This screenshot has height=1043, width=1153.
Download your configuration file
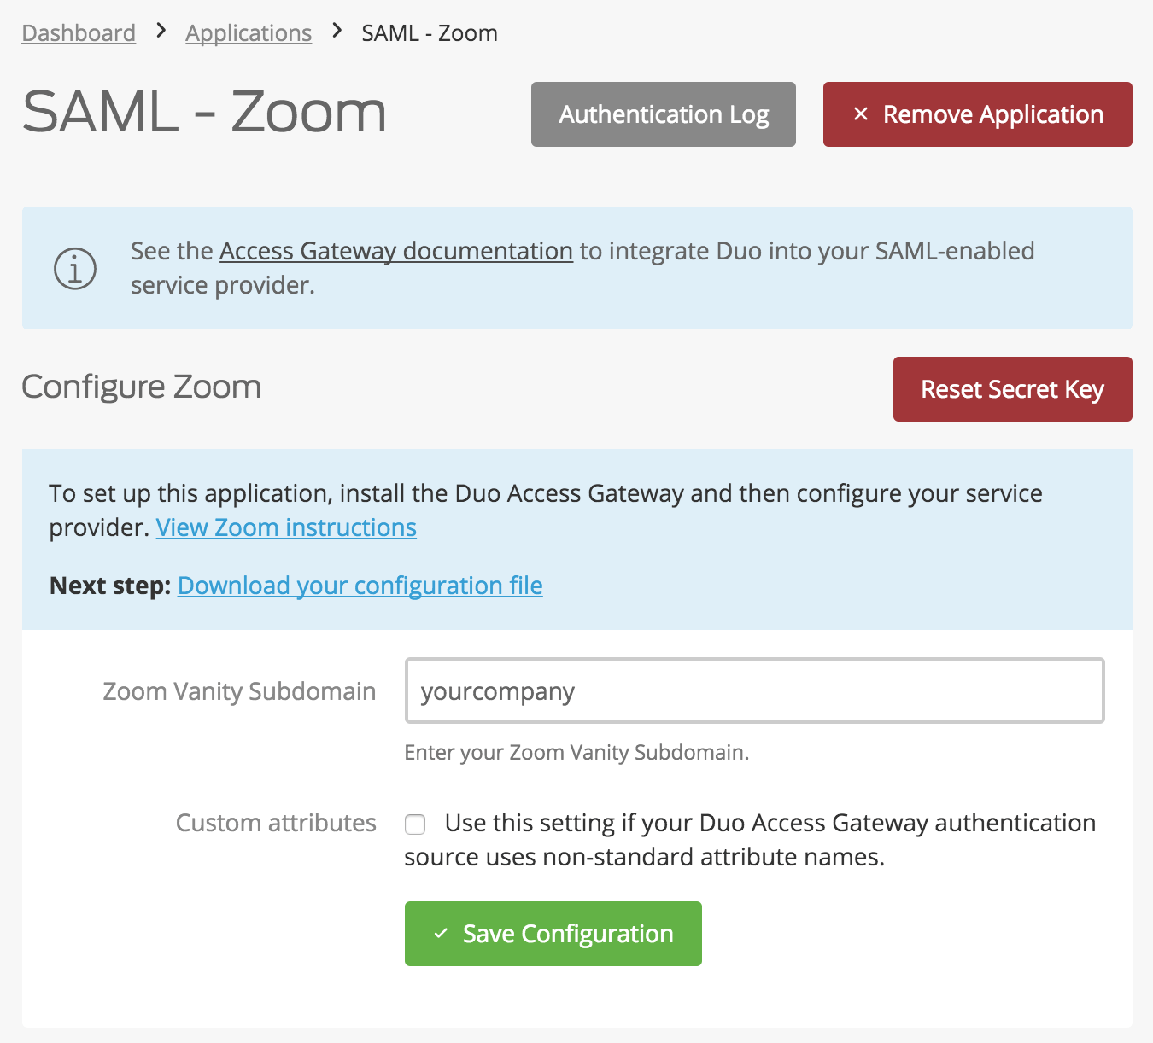360,586
